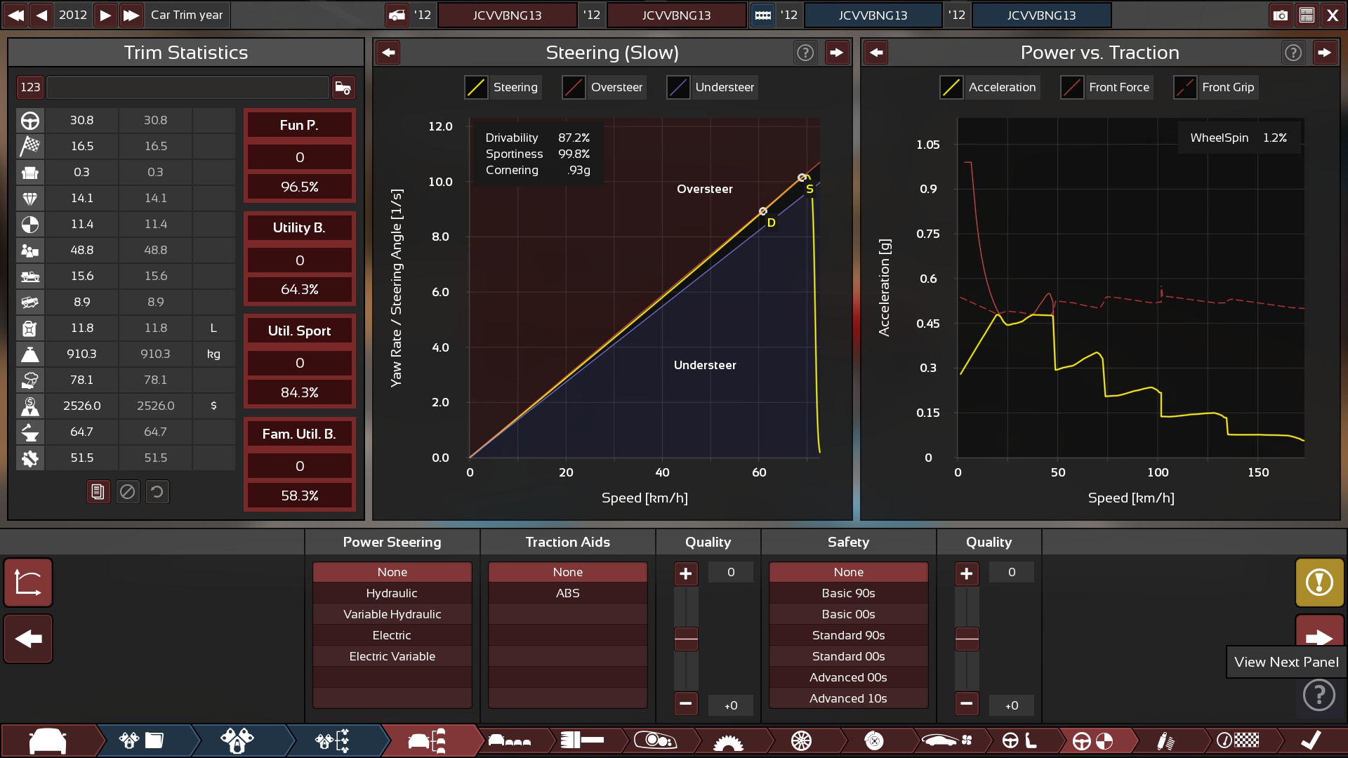Click the yellow warning exclamation icon
Screen dimensions: 1348x758
pyautogui.click(x=1319, y=582)
